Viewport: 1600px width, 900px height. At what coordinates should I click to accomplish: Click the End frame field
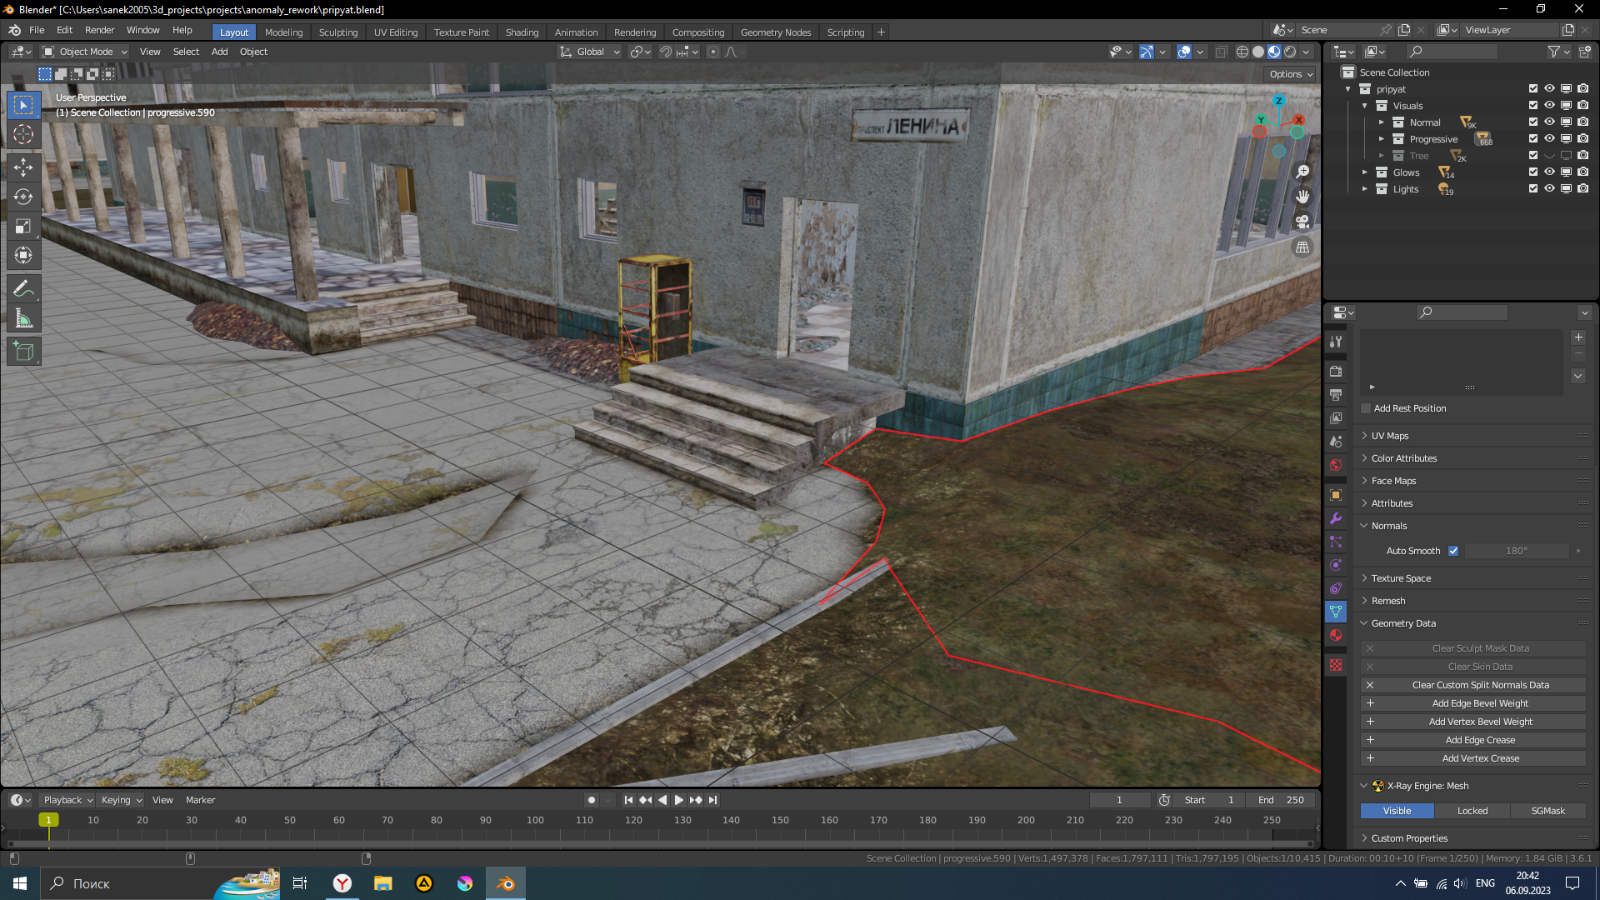1281,800
